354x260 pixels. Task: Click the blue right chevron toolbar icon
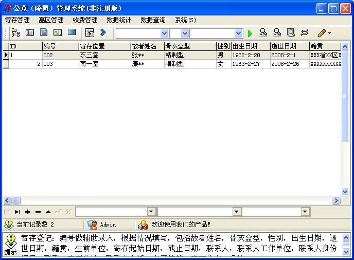[103, 33]
